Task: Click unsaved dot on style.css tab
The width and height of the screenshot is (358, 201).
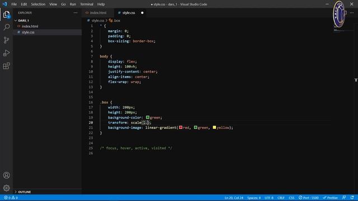Action: pos(142,13)
